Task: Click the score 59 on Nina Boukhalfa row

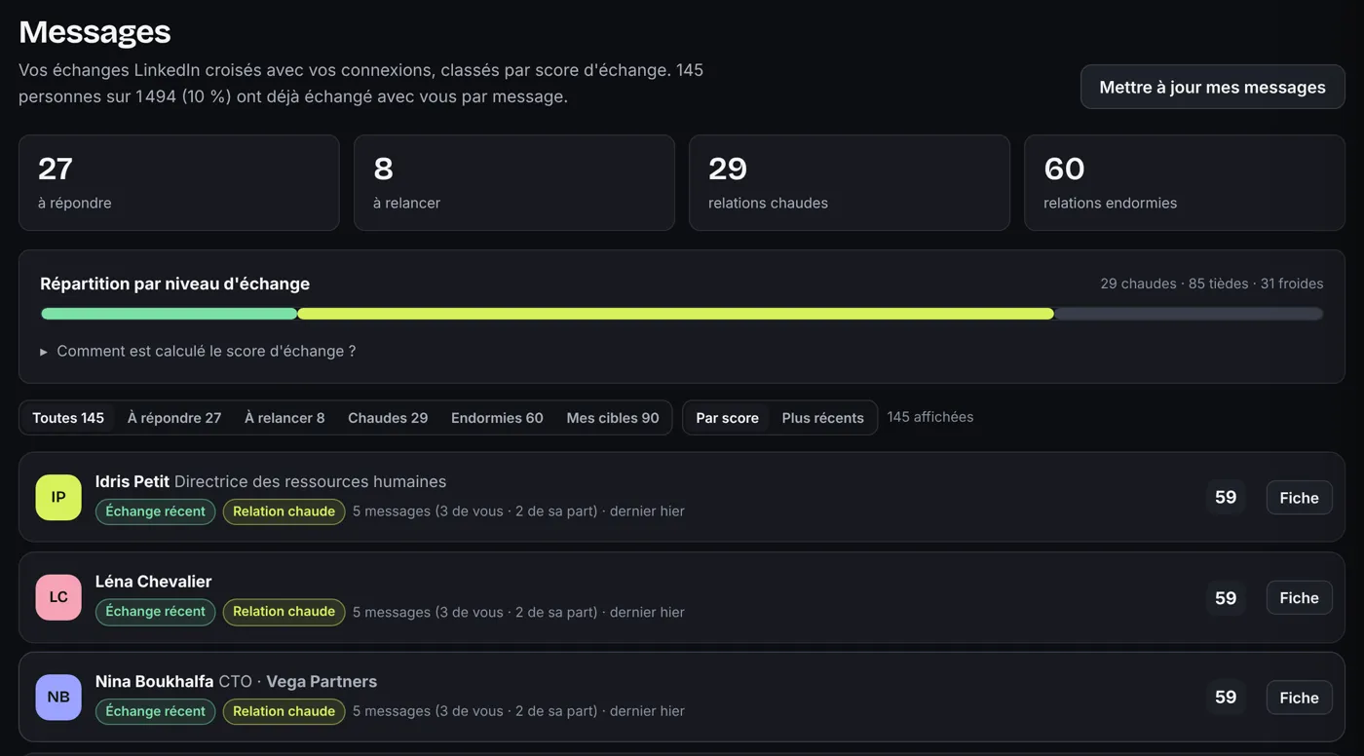Action: tap(1226, 698)
